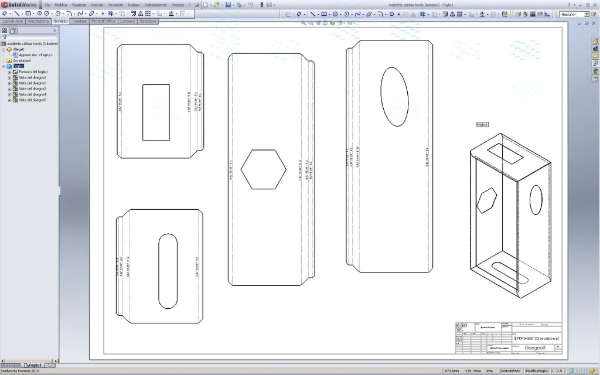
Task: Click Sottodefinito in the status bar
Action: pos(510,371)
